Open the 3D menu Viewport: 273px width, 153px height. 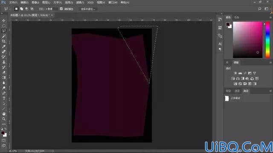point(90,3)
